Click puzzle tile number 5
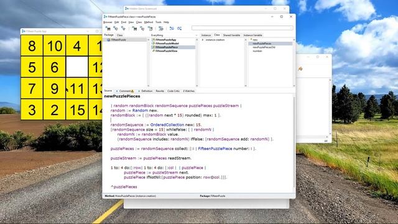 coord(32,67)
